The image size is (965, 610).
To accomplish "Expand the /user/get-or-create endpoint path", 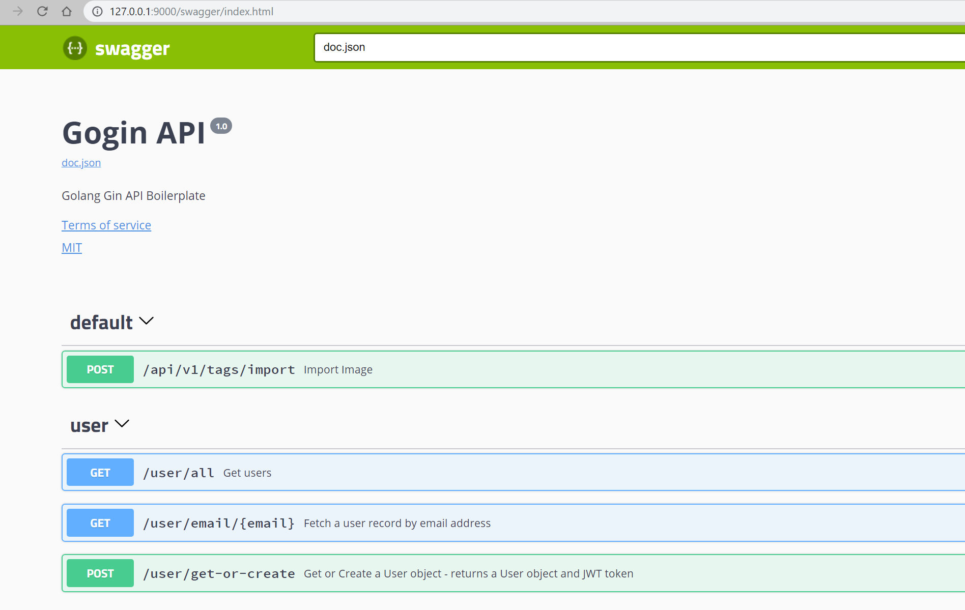I will click(x=219, y=574).
